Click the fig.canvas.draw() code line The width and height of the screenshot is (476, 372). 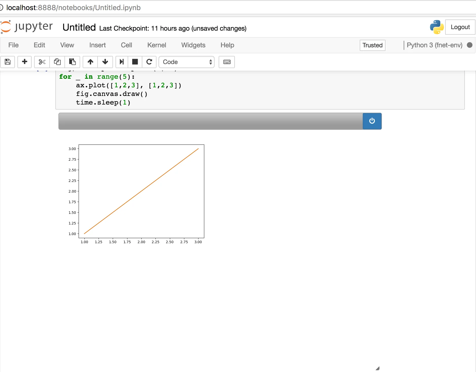(111, 94)
